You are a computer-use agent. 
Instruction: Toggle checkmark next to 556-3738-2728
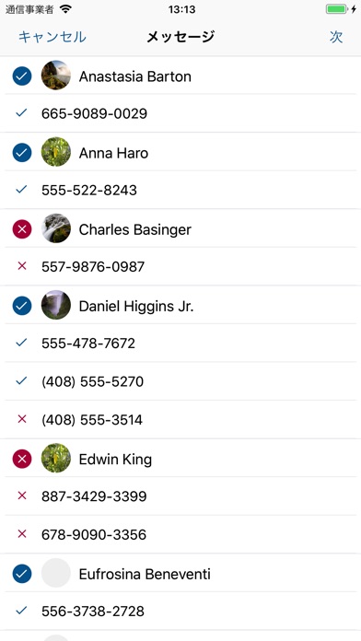pos(21,611)
